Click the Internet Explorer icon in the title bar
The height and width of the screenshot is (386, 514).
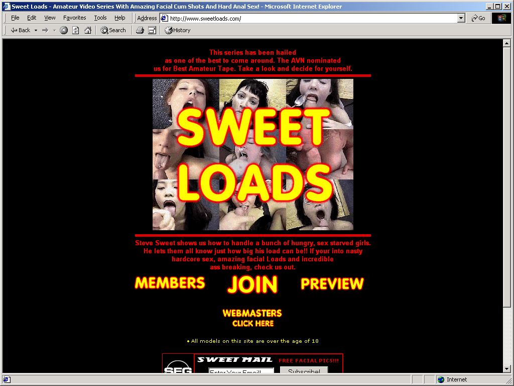pyautogui.click(x=7, y=6)
